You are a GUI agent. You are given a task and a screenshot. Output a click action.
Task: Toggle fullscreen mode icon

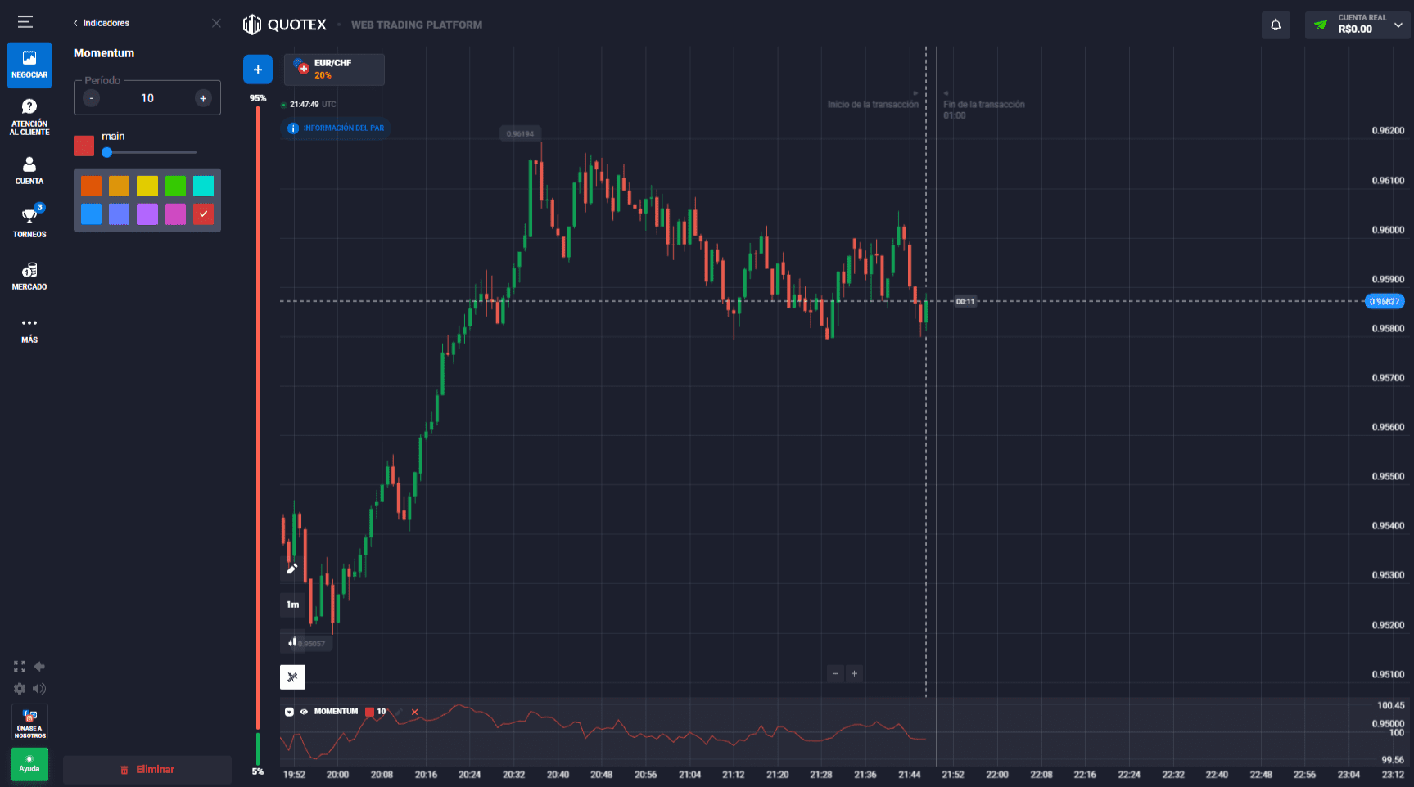pyautogui.click(x=20, y=667)
